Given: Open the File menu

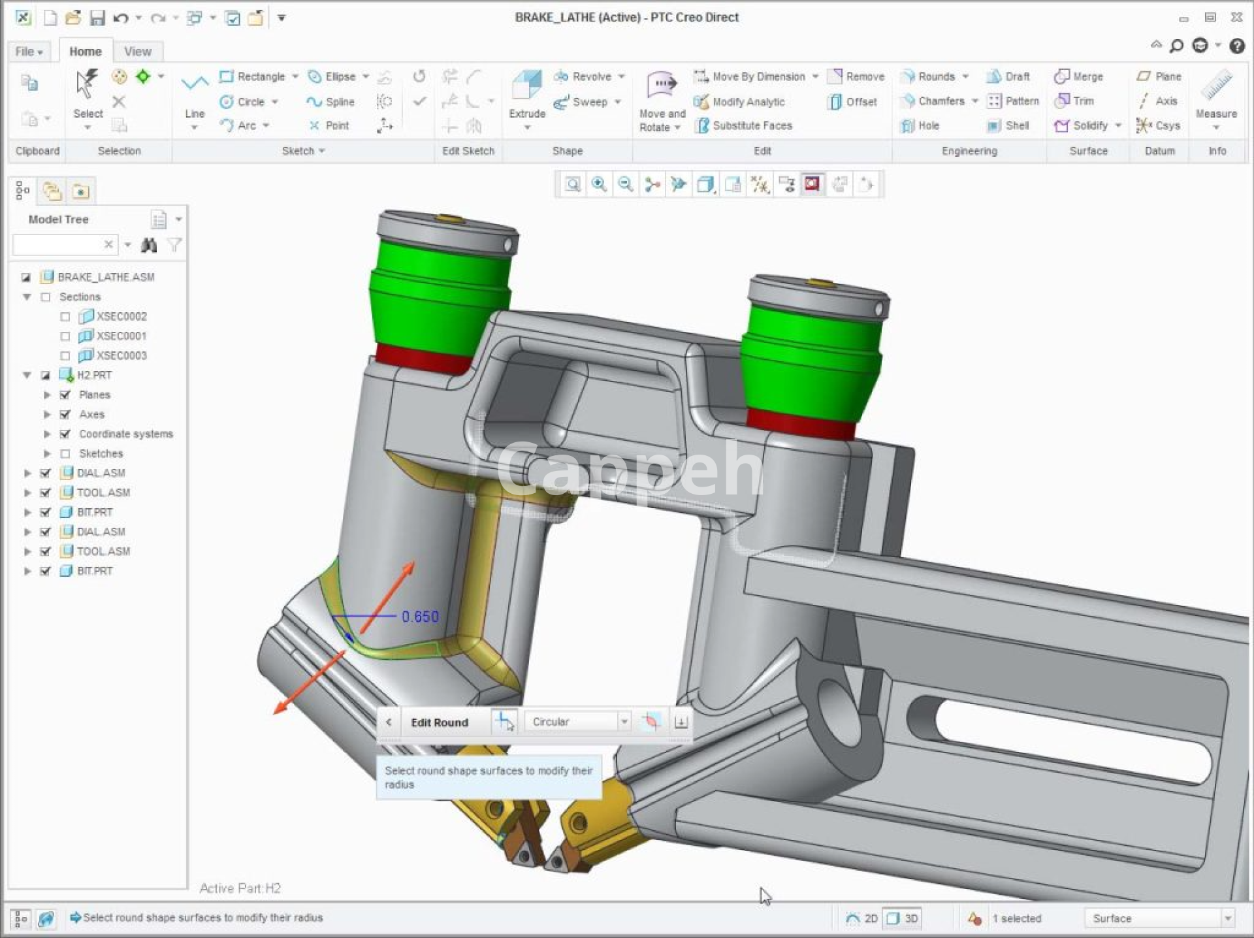Looking at the screenshot, I should coord(29,52).
